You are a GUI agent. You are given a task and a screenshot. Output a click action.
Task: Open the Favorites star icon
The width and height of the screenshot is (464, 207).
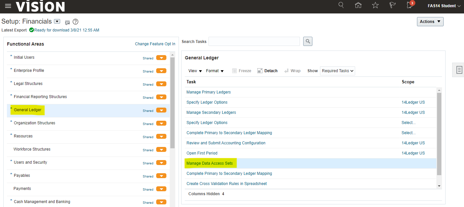pos(375,5)
